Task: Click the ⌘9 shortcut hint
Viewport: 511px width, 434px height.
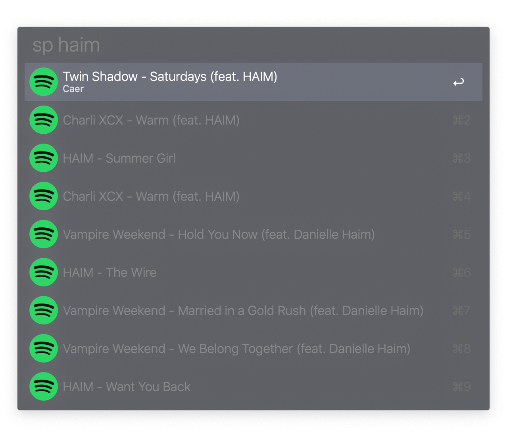Action: (461, 387)
